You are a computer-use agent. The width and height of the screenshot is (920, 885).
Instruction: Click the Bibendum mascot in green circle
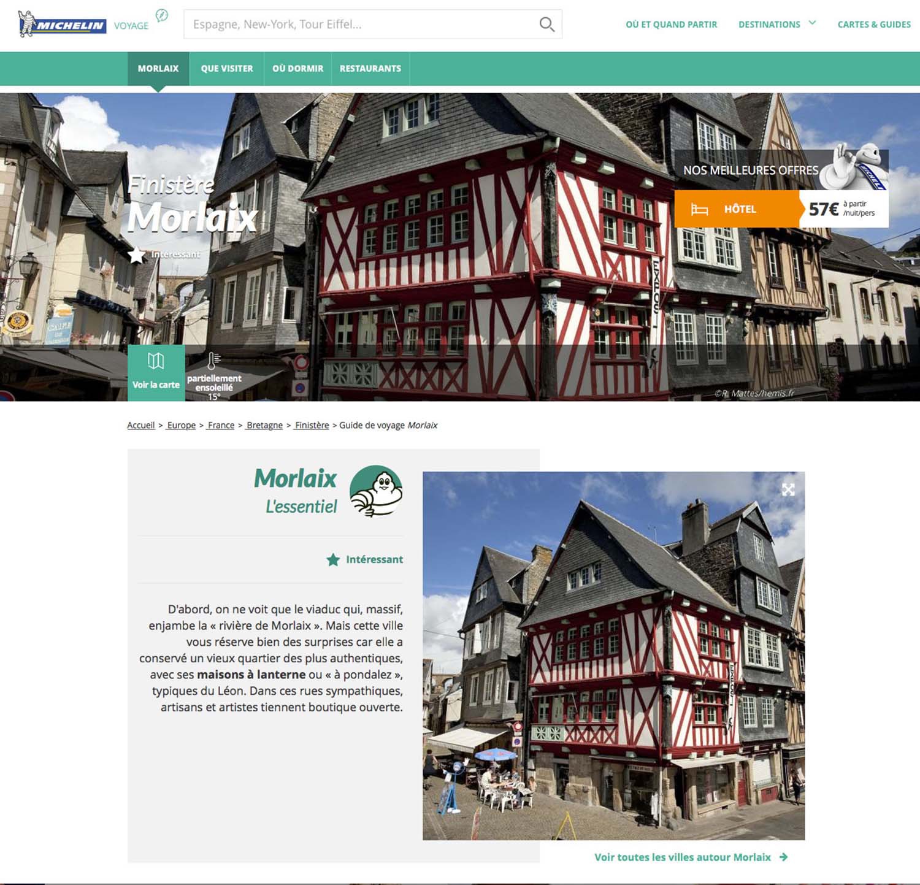pos(376,491)
